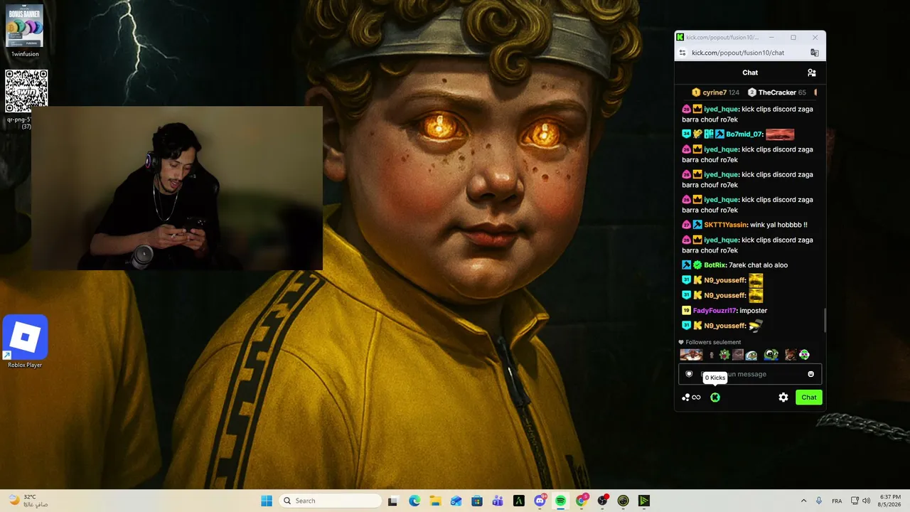The image size is (910, 512).
Task: Select the first quick emote of a man
Action: click(x=691, y=355)
